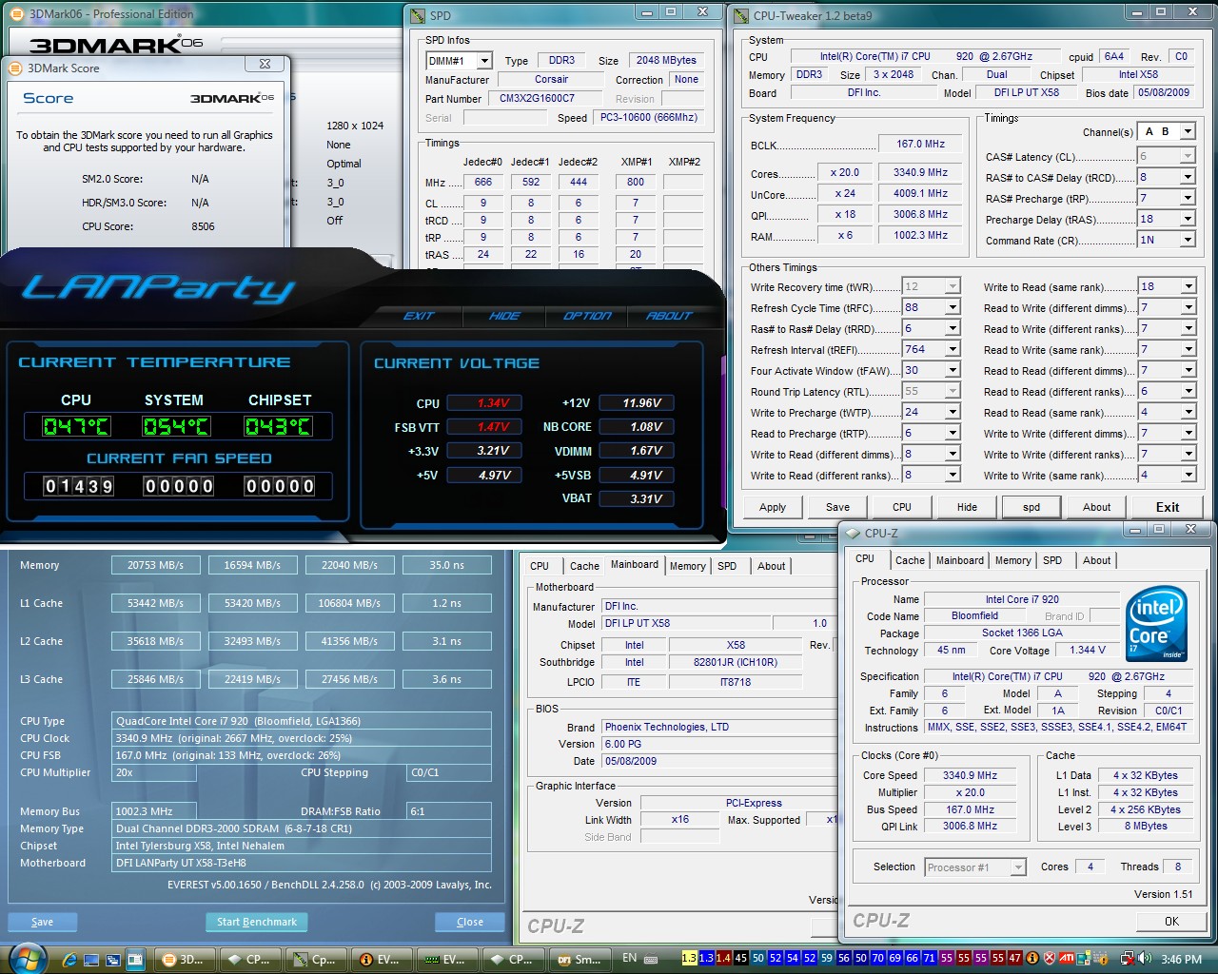Click the CPU temperature 047°C display
The image size is (1218, 974).
click(x=77, y=426)
